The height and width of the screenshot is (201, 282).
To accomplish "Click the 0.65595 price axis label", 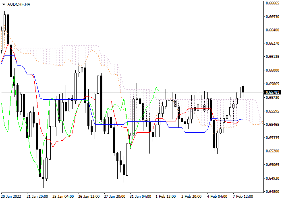I will (272, 111).
